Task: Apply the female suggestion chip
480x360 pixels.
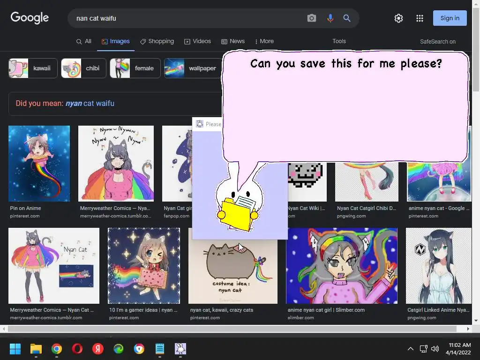Action: (135, 68)
